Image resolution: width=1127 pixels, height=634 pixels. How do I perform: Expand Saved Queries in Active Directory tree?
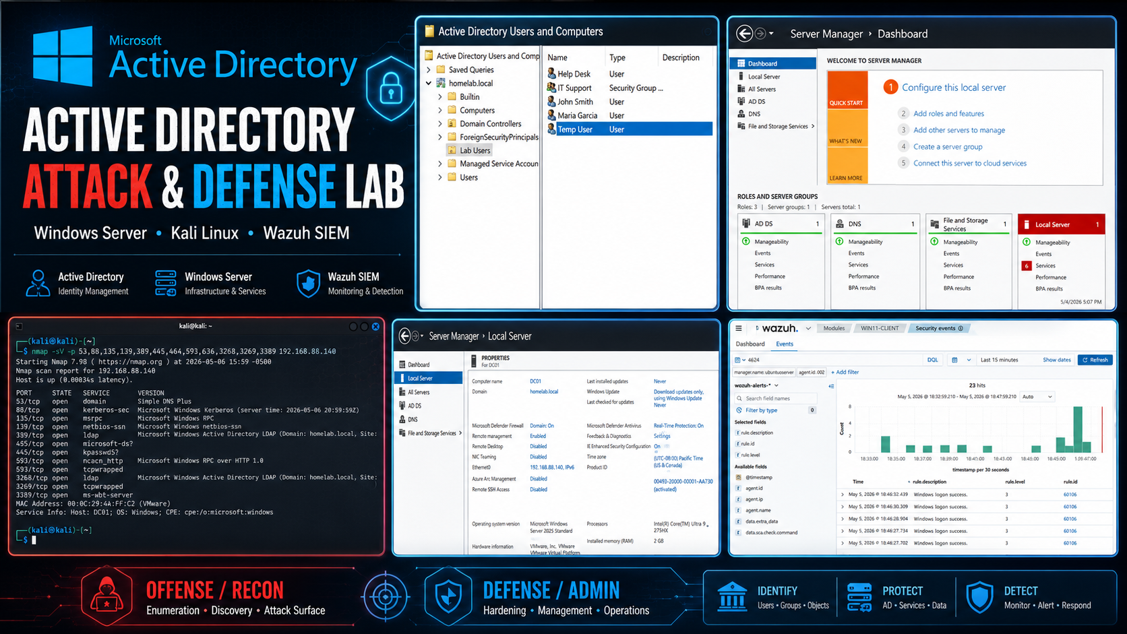point(429,69)
